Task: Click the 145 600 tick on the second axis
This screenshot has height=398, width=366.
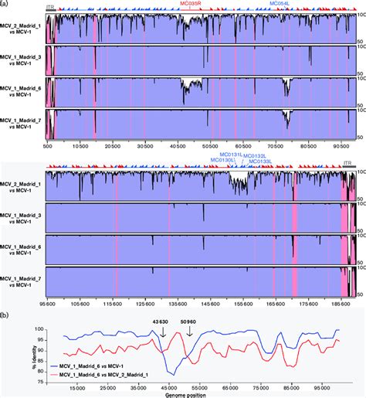Action: [x=211, y=304]
